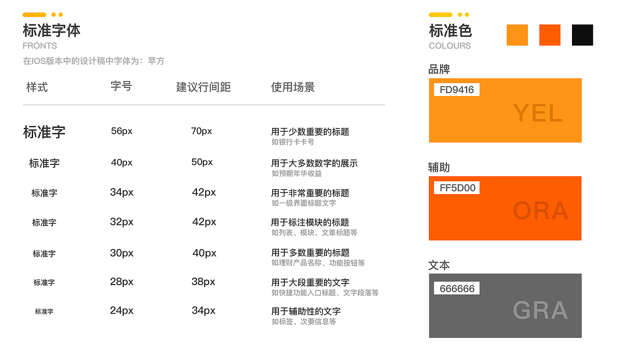Click the FF5D00 hex code label
The width and height of the screenshot is (621, 349).
[x=457, y=188]
